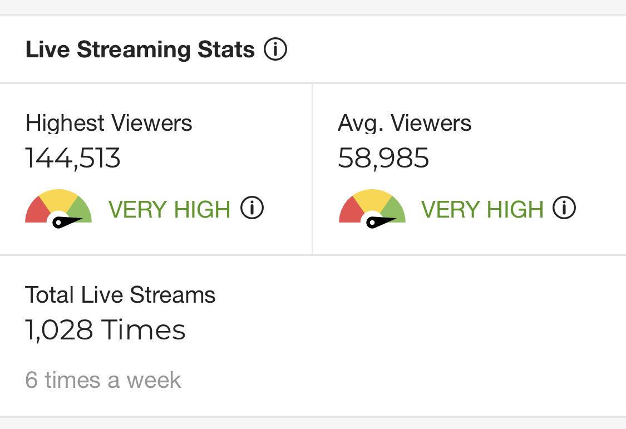Click green segment of Highest Viewers gauge
Image resolution: width=626 pixels, height=429 pixels.
click(81, 209)
